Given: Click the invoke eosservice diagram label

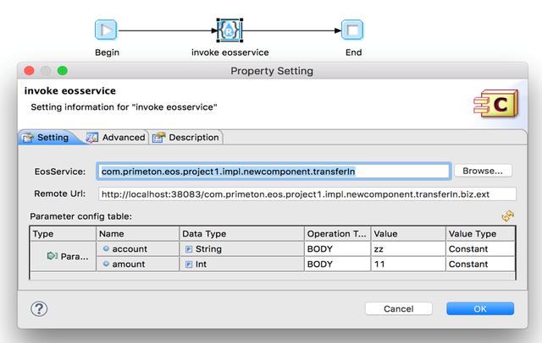Looking at the screenshot, I should (230, 52).
